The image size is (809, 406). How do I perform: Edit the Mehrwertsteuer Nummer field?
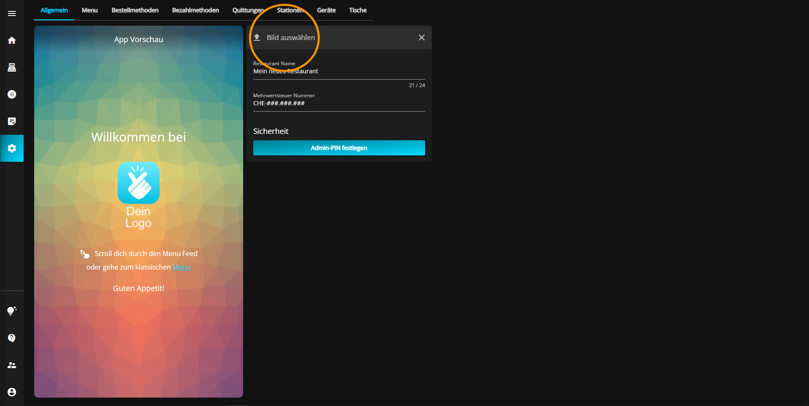point(339,103)
